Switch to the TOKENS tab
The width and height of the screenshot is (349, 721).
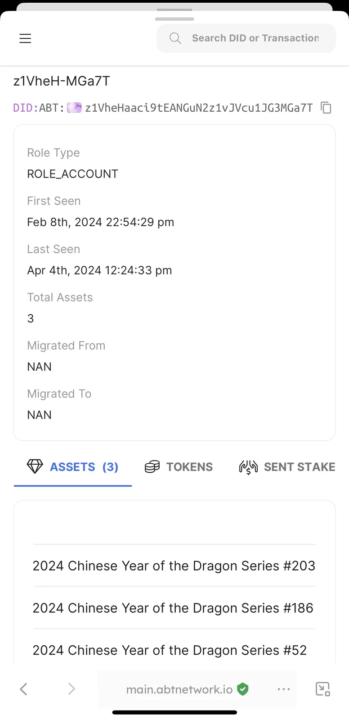(x=179, y=467)
